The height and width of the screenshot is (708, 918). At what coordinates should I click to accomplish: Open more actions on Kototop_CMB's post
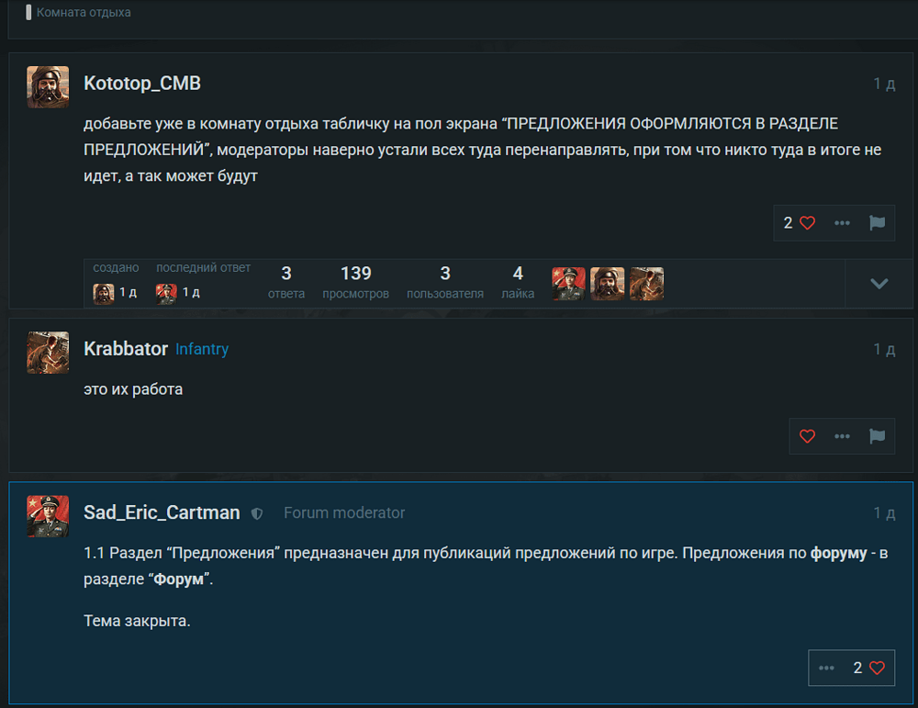coord(842,223)
